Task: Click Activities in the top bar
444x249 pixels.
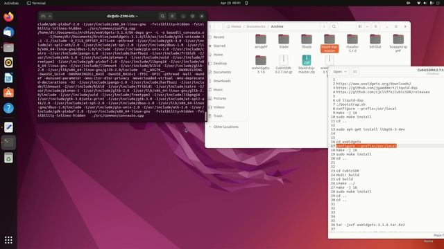Action: click(x=11, y=3)
